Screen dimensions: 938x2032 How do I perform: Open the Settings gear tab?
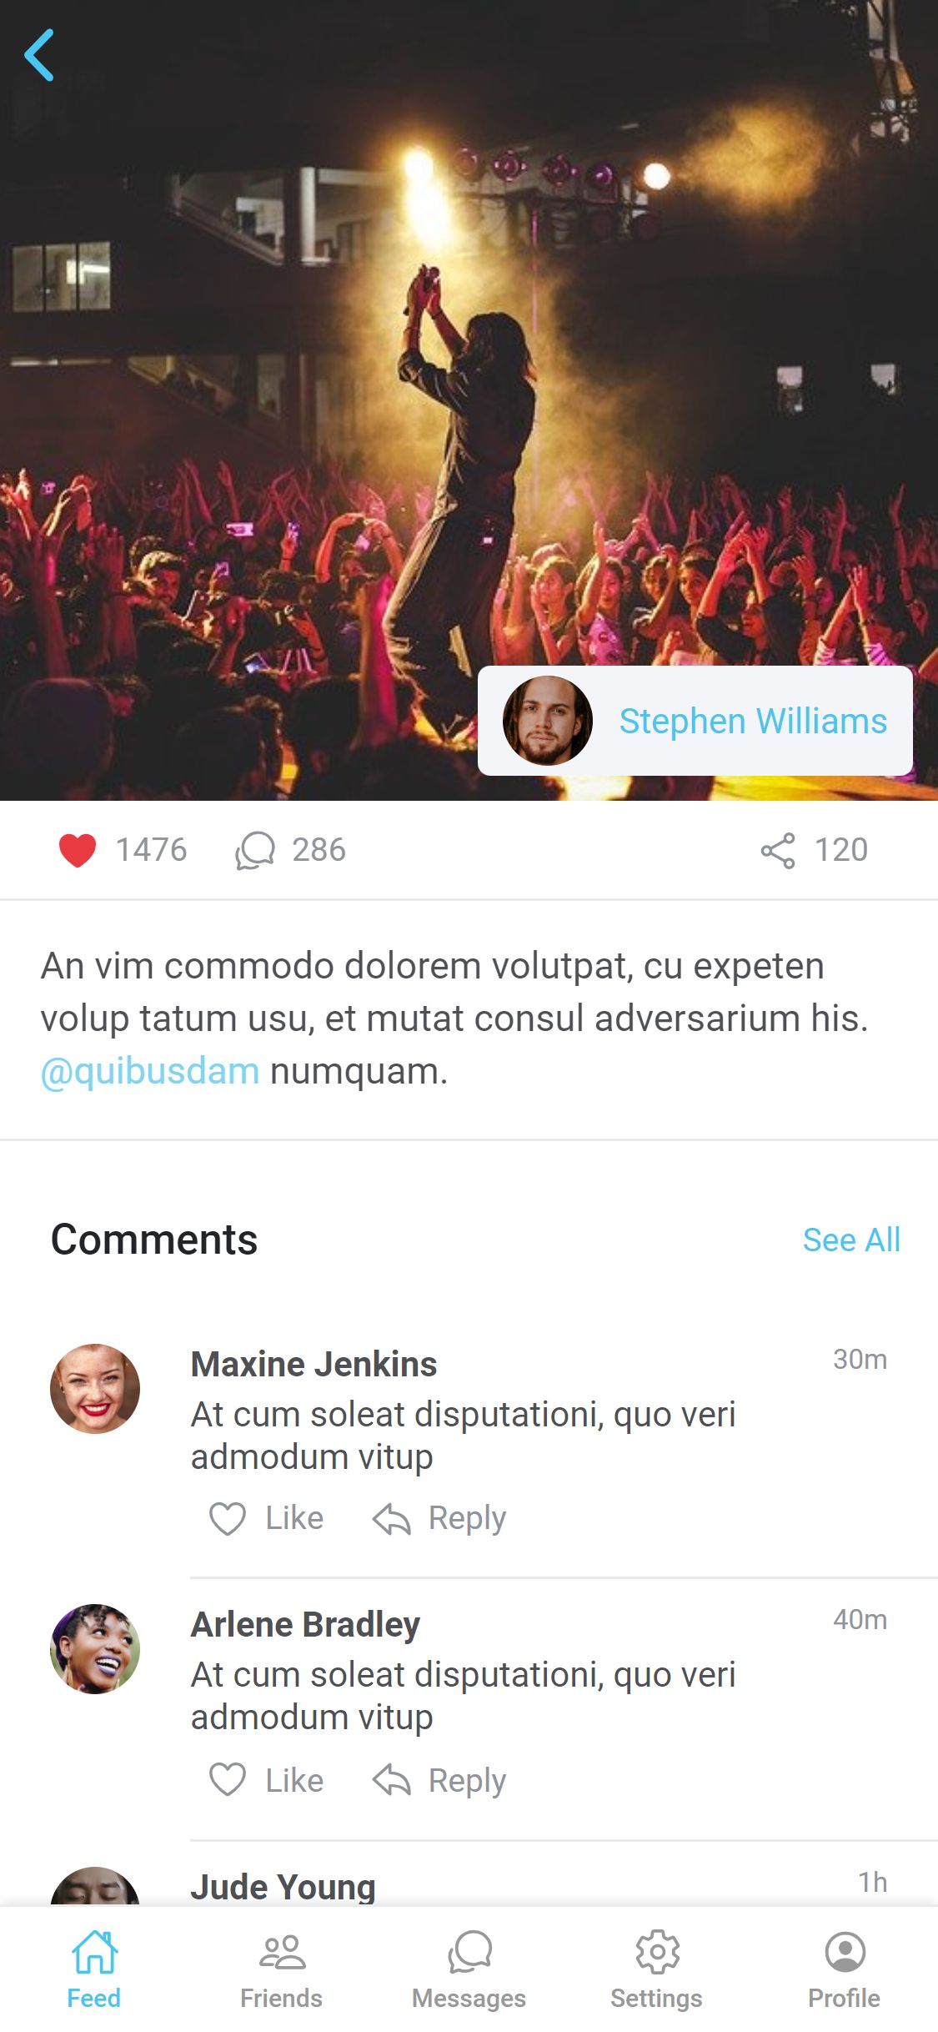657,1969
